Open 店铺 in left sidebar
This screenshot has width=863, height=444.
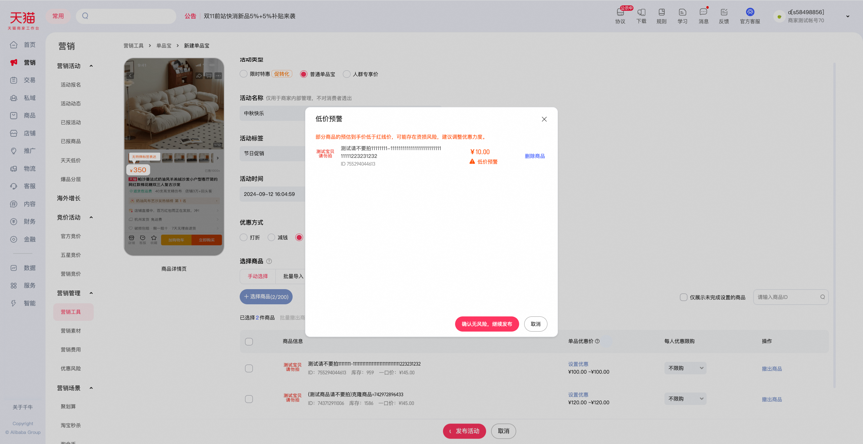(x=23, y=133)
